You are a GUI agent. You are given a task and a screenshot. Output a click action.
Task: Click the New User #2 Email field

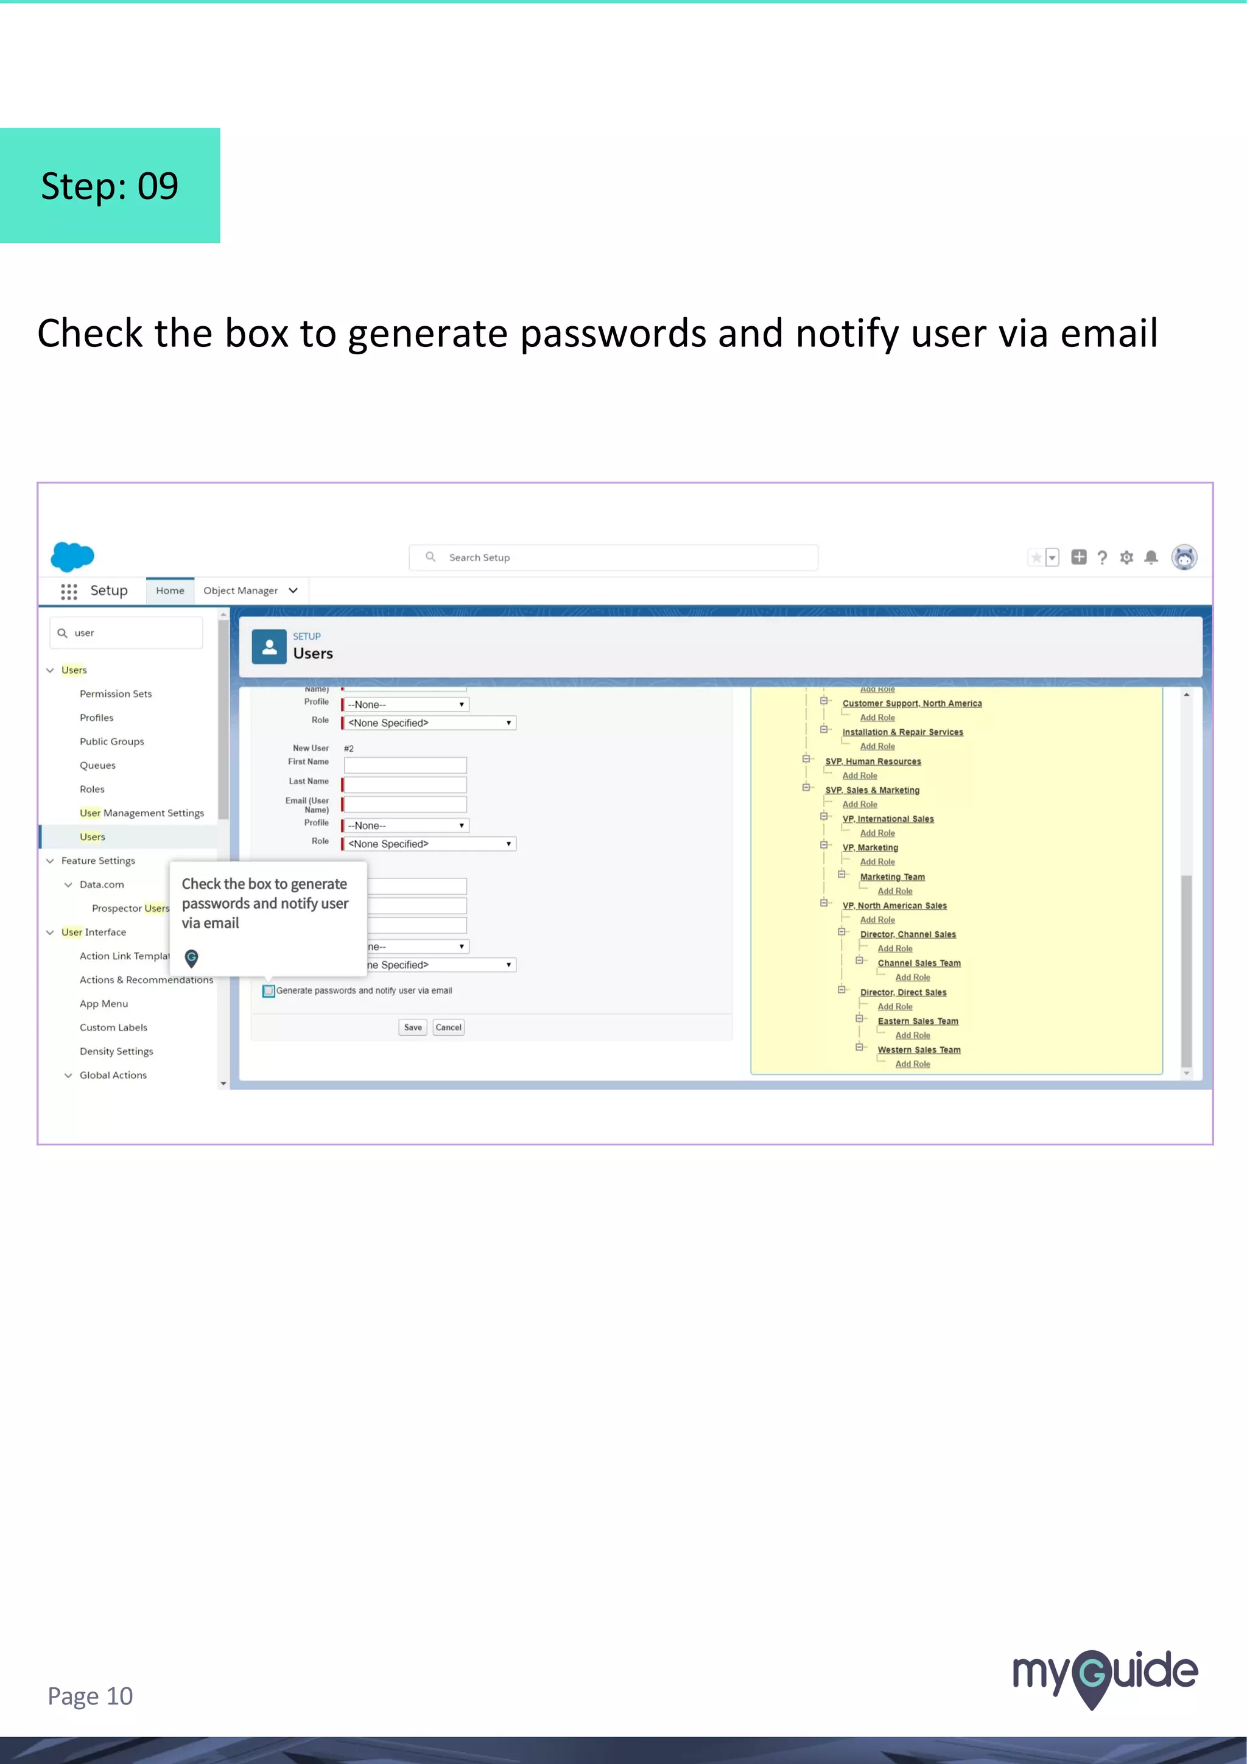pyautogui.click(x=405, y=805)
